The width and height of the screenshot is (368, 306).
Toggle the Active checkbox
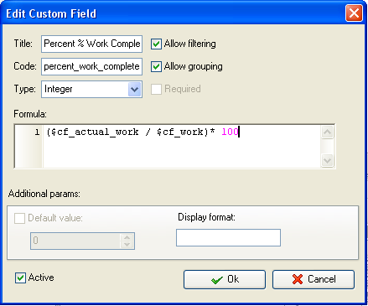pyautogui.click(x=20, y=277)
